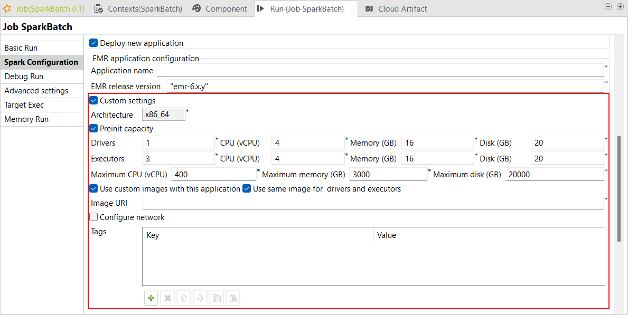Uncheck the Custom settings checkbox
The width and height of the screenshot is (628, 315).
(x=94, y=101)
